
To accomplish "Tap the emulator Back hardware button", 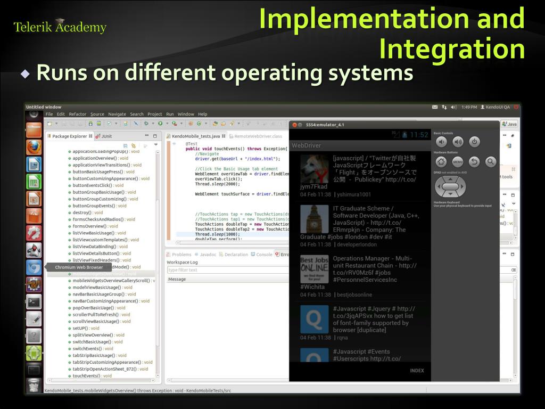I will (x=474, y=161).
